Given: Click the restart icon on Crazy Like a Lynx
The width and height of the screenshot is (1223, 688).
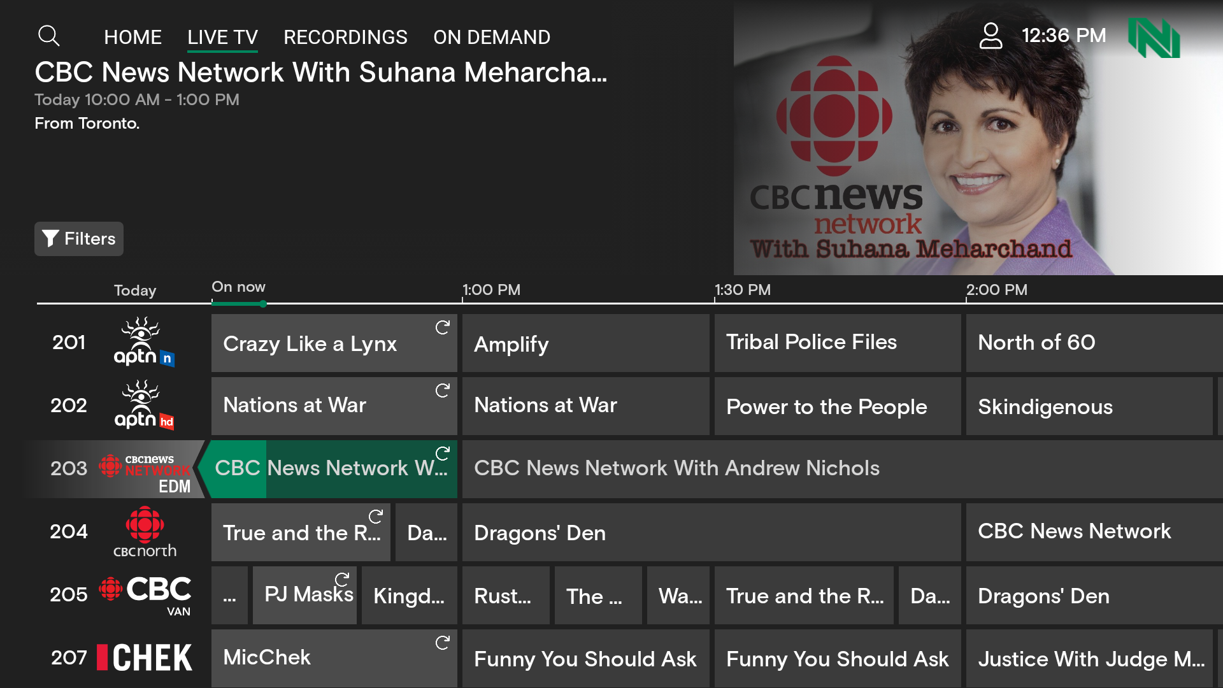Looking at the screenshot, I should click(443, 327).
